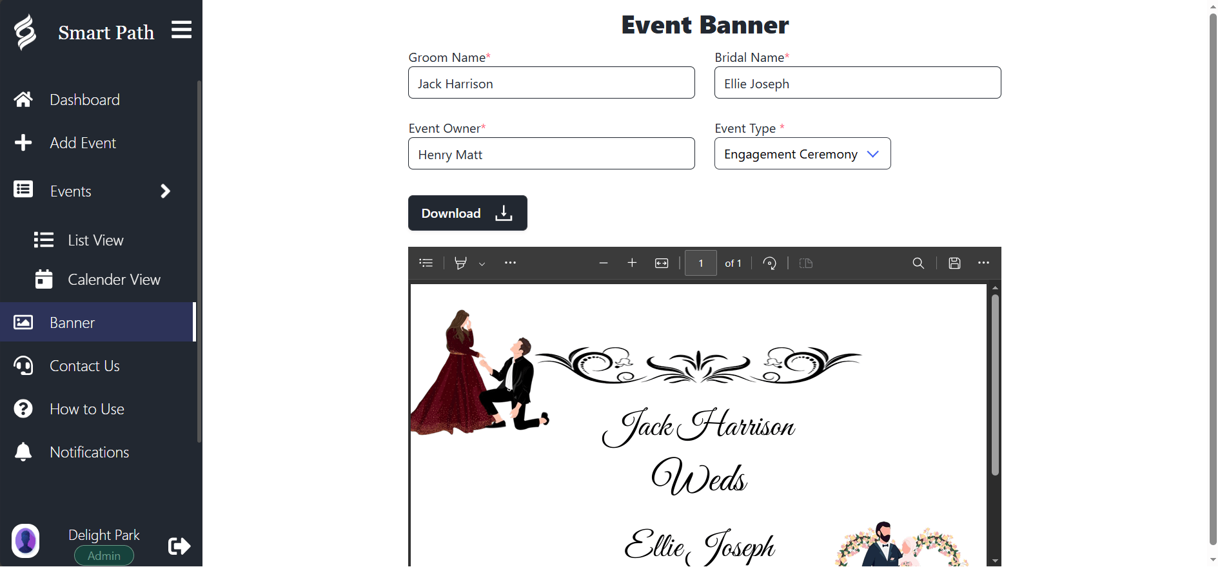Click the Groom Name input field
Image resolution: width=1220 pixels, height=567 pixels.
pyautogui.click(x=551, y=83)
